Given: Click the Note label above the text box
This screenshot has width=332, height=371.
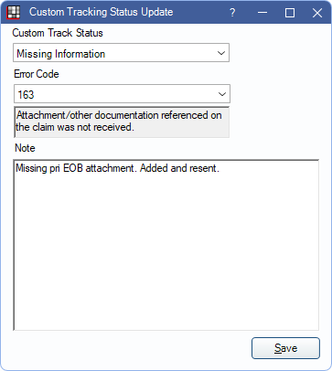Looking at the screenshot, I should [x=25, y=148].
